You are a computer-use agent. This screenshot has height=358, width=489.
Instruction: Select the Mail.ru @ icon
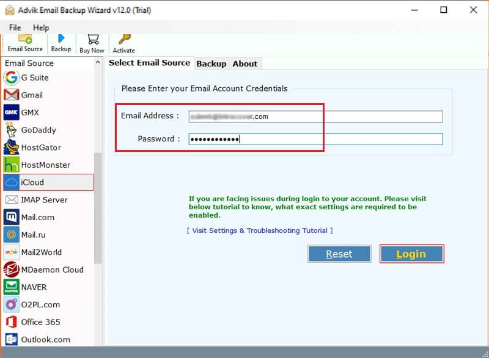(11, 235)
